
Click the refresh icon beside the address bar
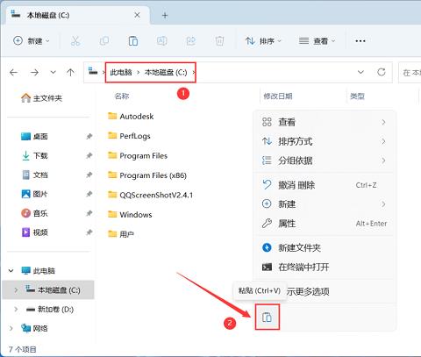pyautogui.click(x=381, y=72)
